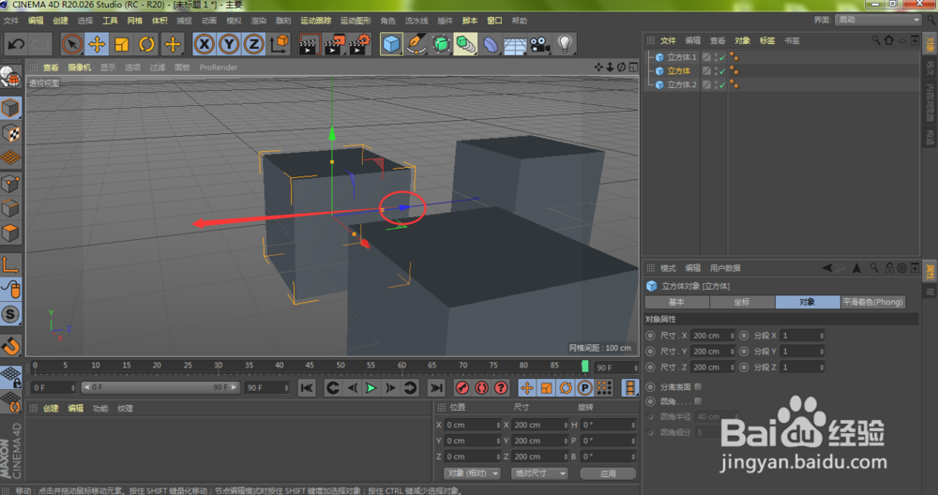938x495 pixels.
Task: Open the spline pen tool
Action: [416, 44]
